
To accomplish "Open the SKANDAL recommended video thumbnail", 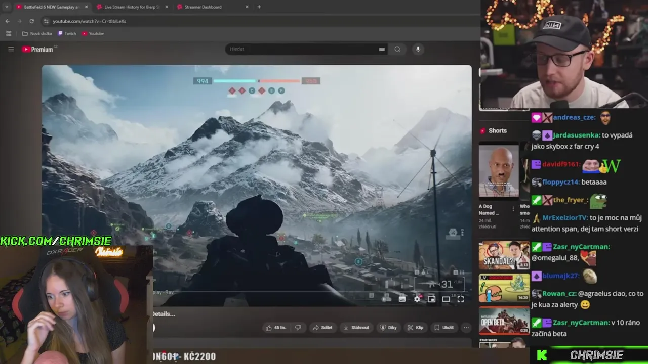I will 504,255.
